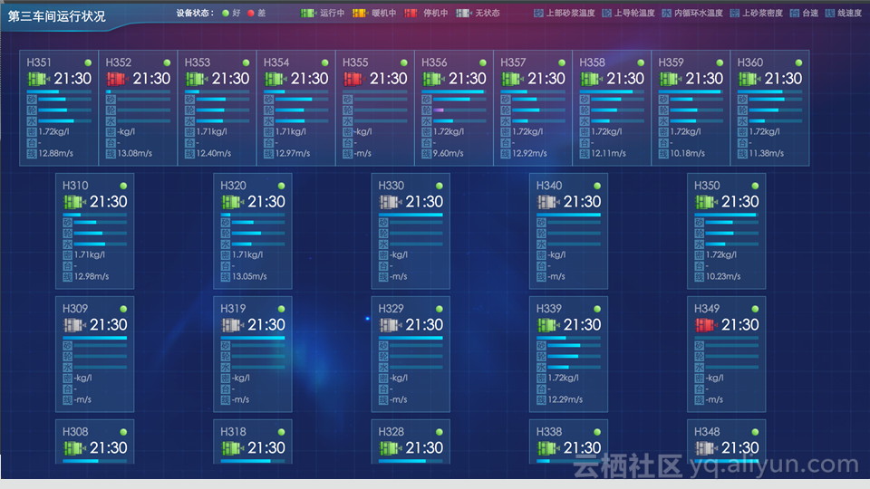
Task: Click the green status dot on H360
Action: tap(798, 62)
